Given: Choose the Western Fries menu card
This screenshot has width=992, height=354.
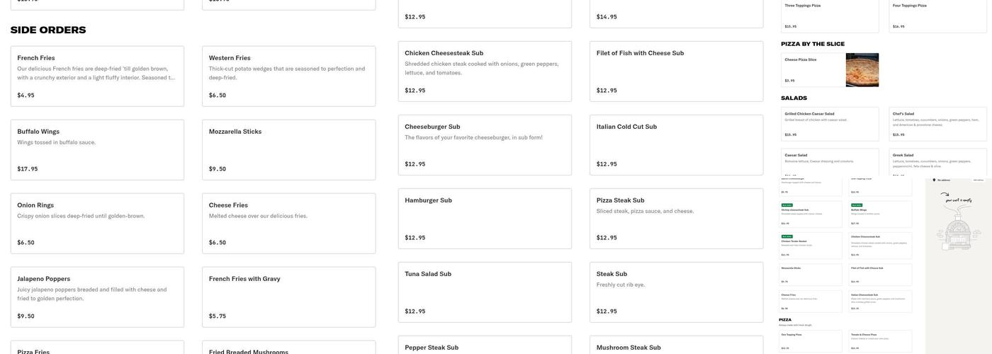Looking at the screenshot, I should tap(288, 76).
